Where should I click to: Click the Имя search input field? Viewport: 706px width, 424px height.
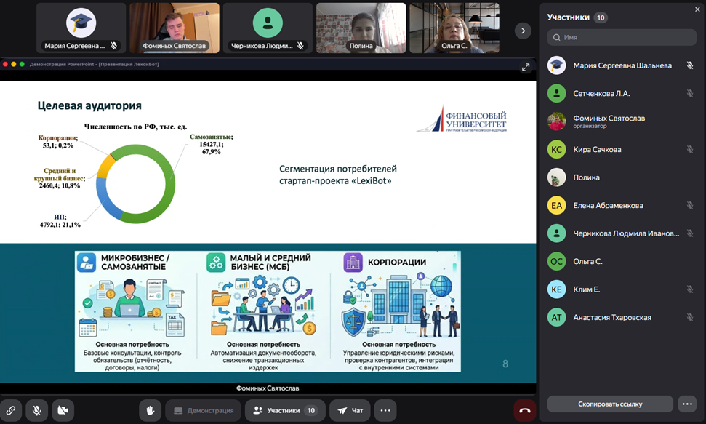(625, 37)
